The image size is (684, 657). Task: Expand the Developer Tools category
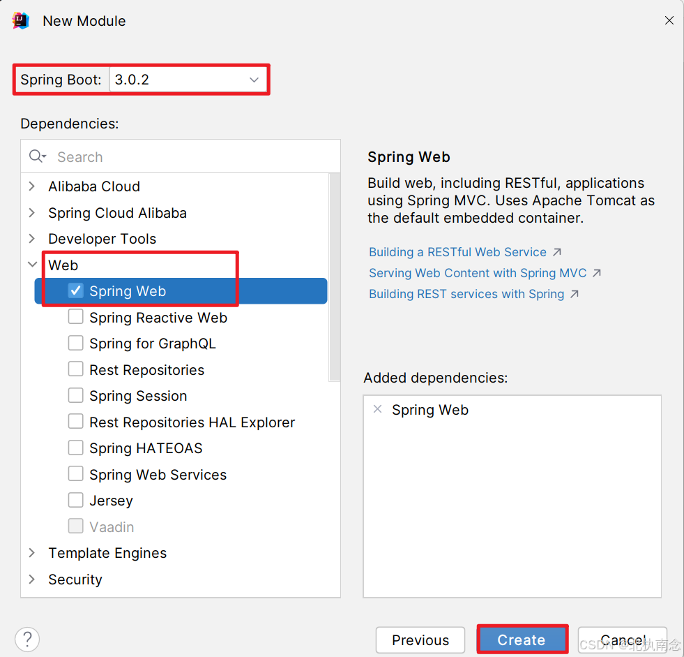point(32,239)
